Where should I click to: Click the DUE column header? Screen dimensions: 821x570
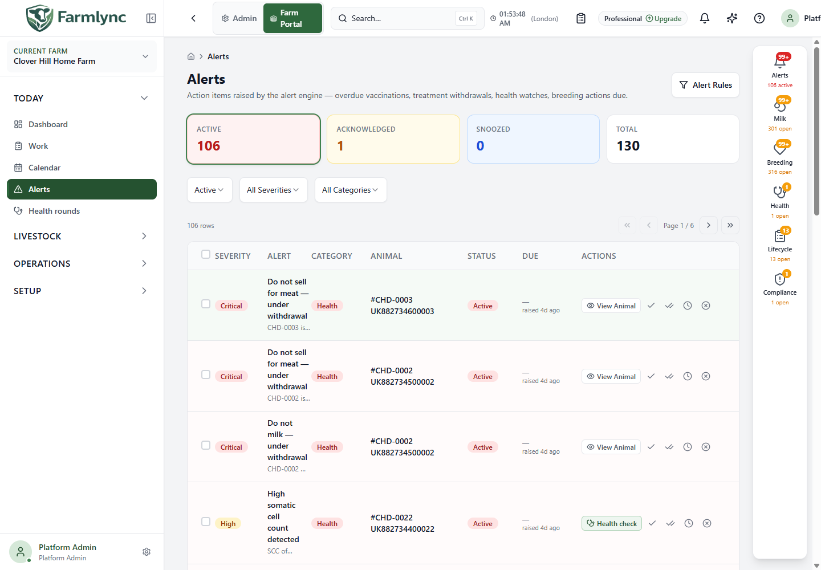[530, 256]
